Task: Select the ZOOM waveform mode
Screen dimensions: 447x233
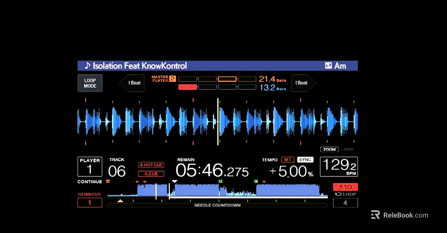Action: click(x=329, y=149)
